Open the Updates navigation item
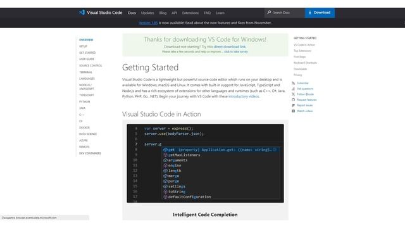The image size is (405, 228). click(x=147, y=13)
